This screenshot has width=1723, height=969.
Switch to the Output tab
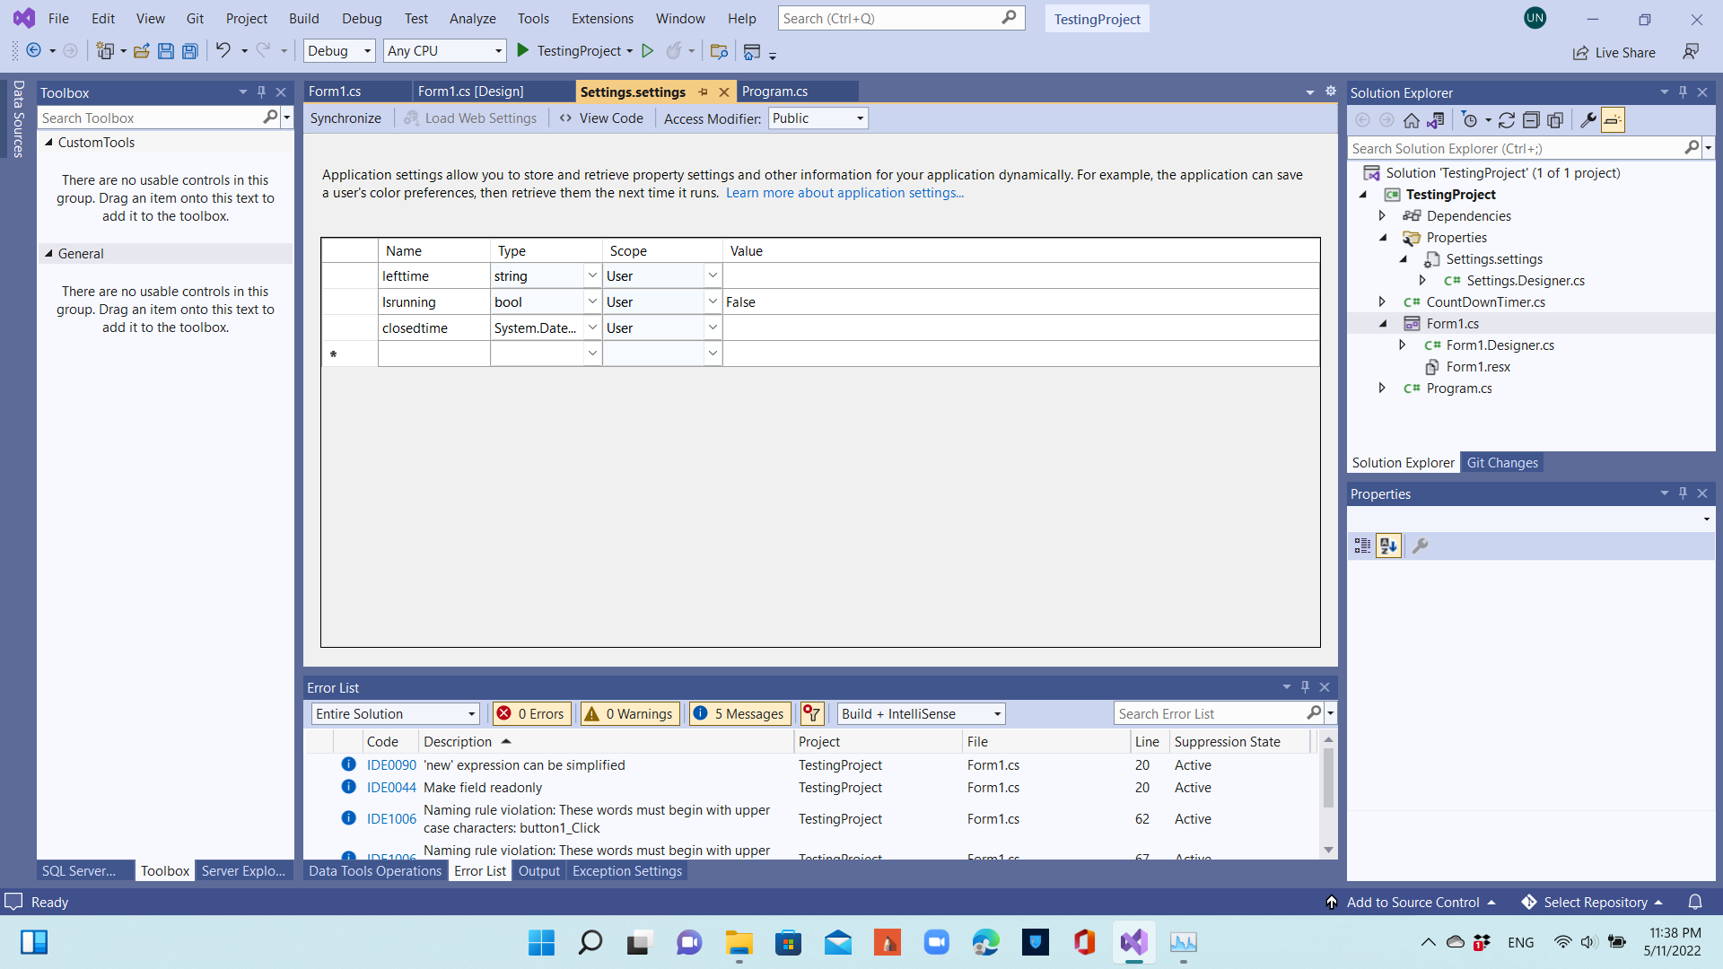pyautogui.click(x=538, y=871)
